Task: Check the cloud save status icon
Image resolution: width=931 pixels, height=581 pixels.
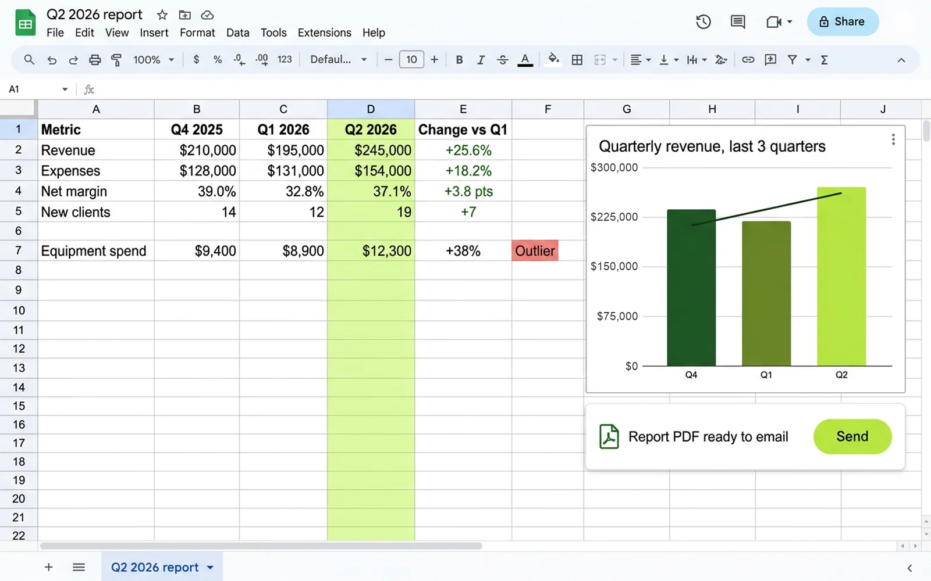Action: pyautogui.click(x=207, y=15)
